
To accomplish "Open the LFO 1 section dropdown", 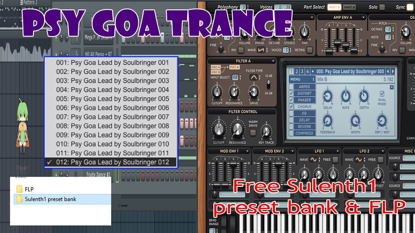I will pyautogui.click(x=338, y=151).
